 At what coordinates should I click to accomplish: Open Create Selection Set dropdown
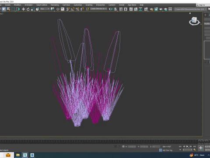pos(99,9)
